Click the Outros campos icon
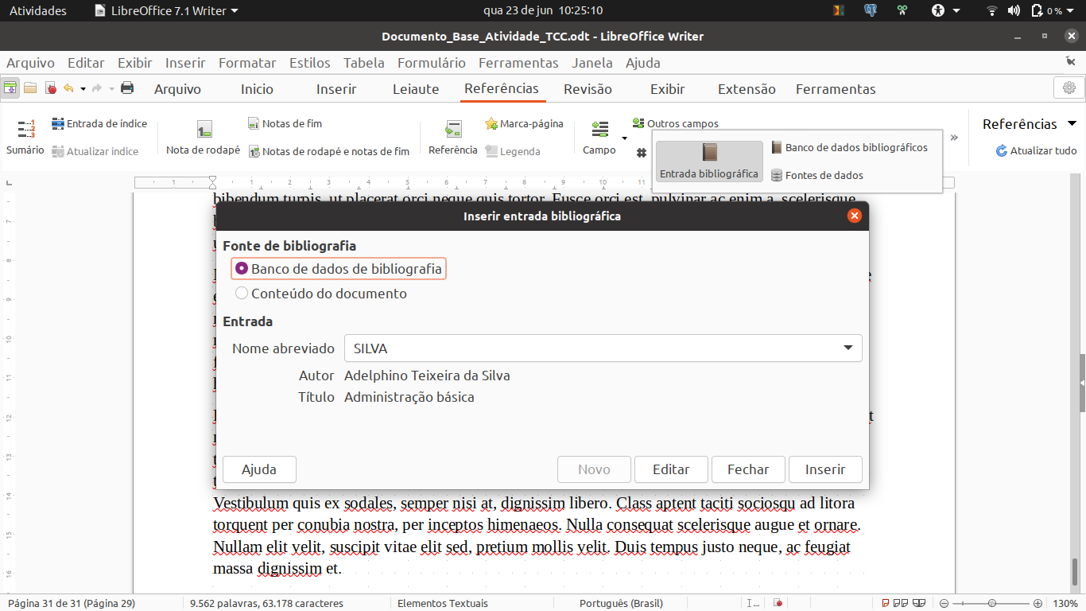This screenshot has width=1086, height=611. [x=638, y=123]
